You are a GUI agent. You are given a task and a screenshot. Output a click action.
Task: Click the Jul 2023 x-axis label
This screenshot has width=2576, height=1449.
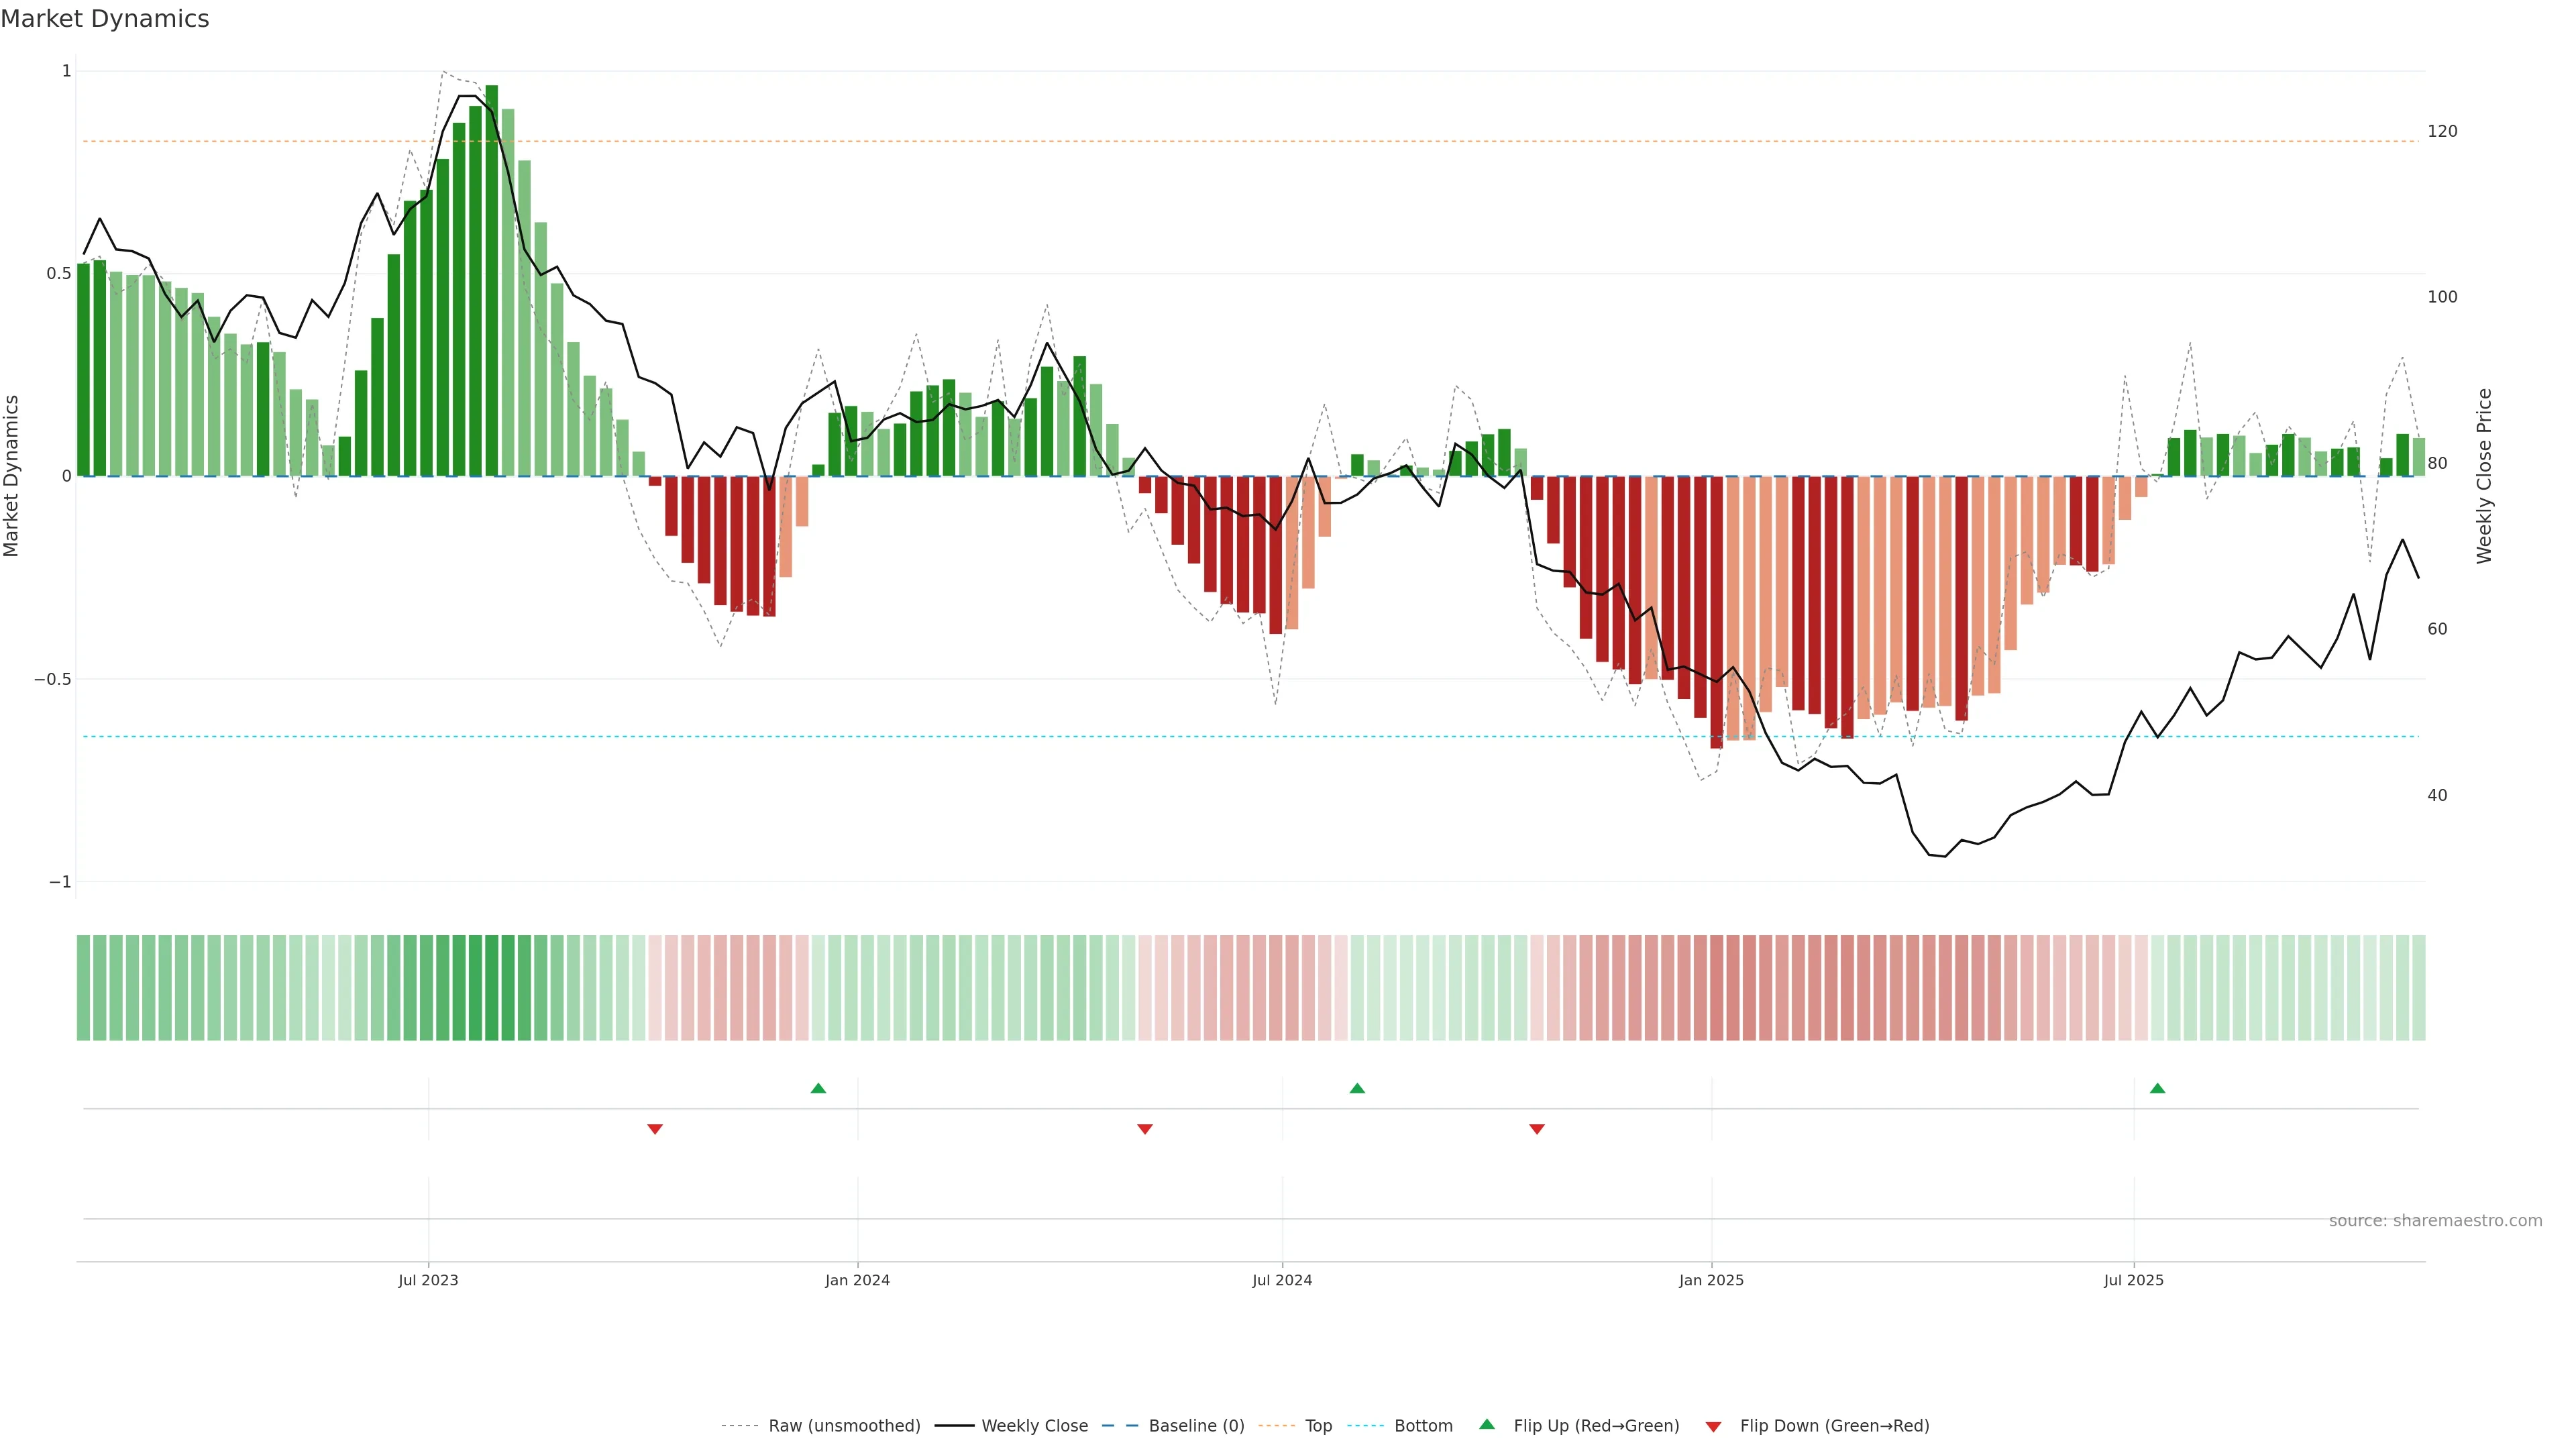click(428, 1280)
